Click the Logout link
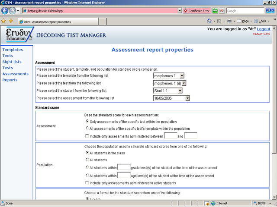The height and width of the screenshot is (207, 277). pyautogui.click(x=264, y=29)
